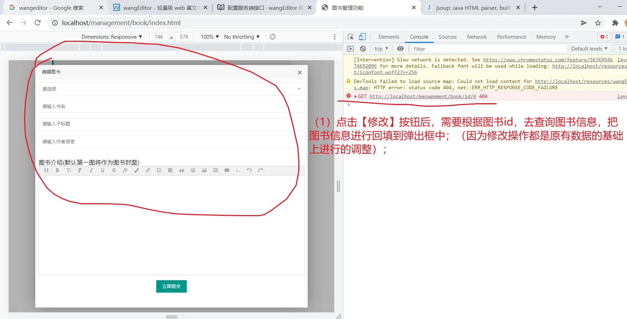627x319 pixels.
Task: Insert a video in the editor
Action: coord(227,170)
